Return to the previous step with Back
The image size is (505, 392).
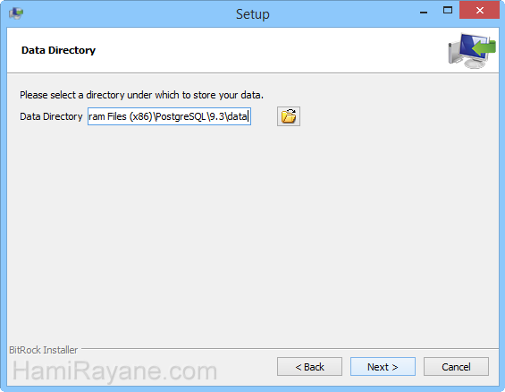(309, 367)
